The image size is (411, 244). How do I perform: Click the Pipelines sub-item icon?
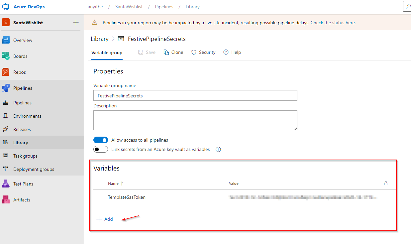(x=6, y=103)
